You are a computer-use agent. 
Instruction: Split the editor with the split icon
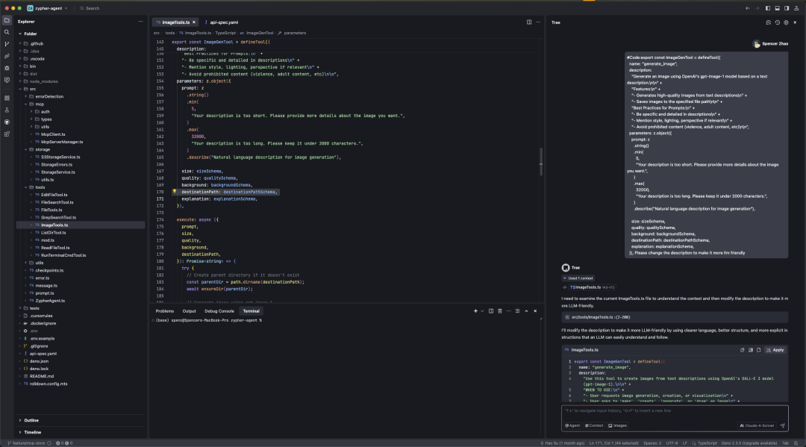[529, 22]
